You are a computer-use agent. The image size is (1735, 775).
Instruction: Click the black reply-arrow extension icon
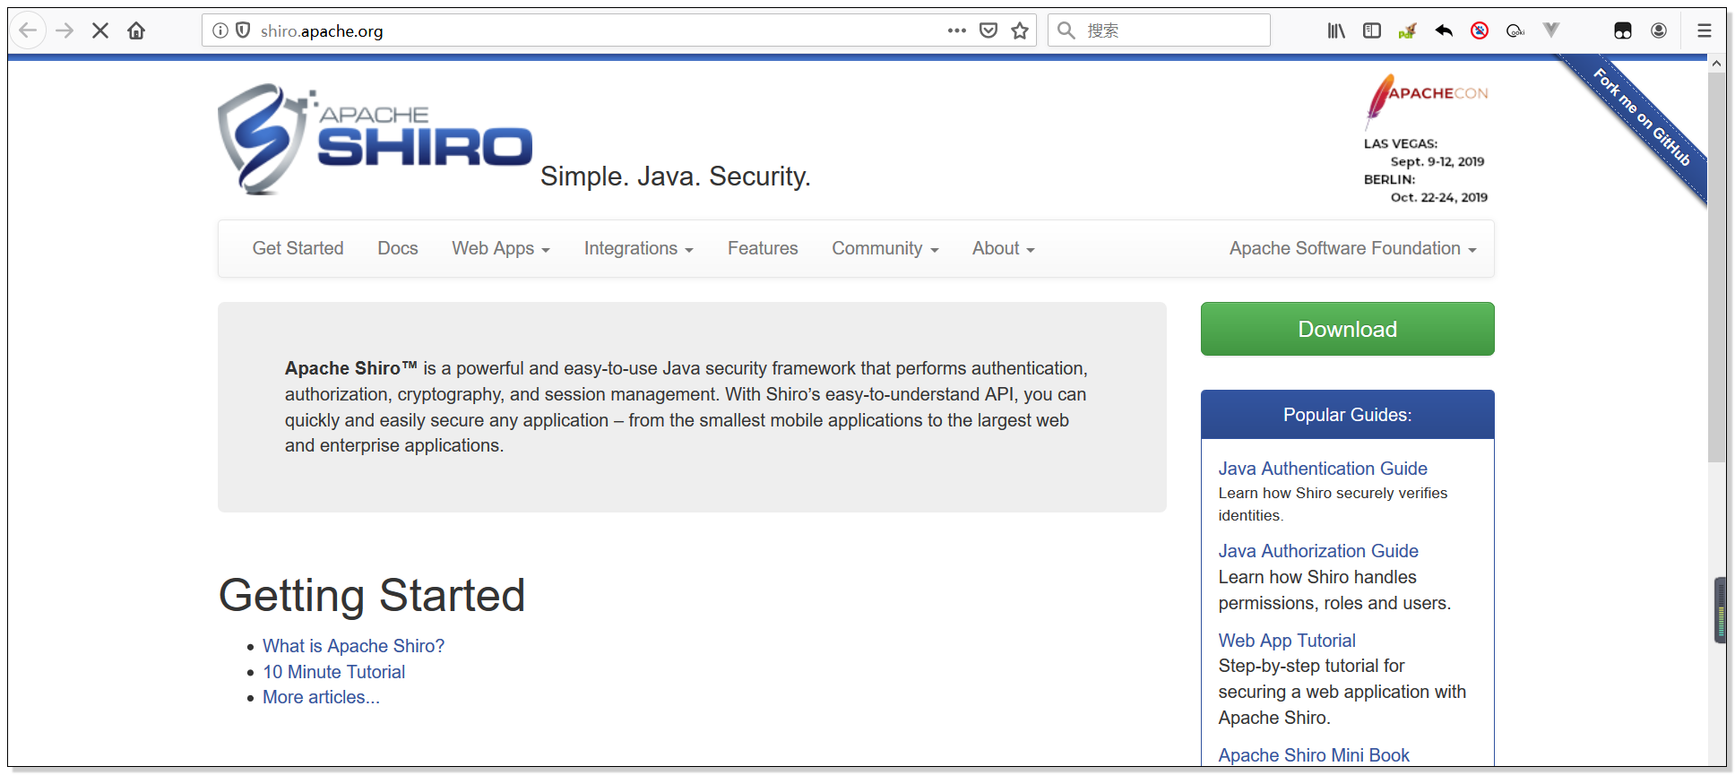[1444, 30]
